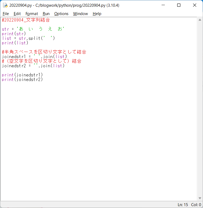203x208 pixels.
Task: Click the line 'print(joinedstr2)'
Action: pos(22,79)
